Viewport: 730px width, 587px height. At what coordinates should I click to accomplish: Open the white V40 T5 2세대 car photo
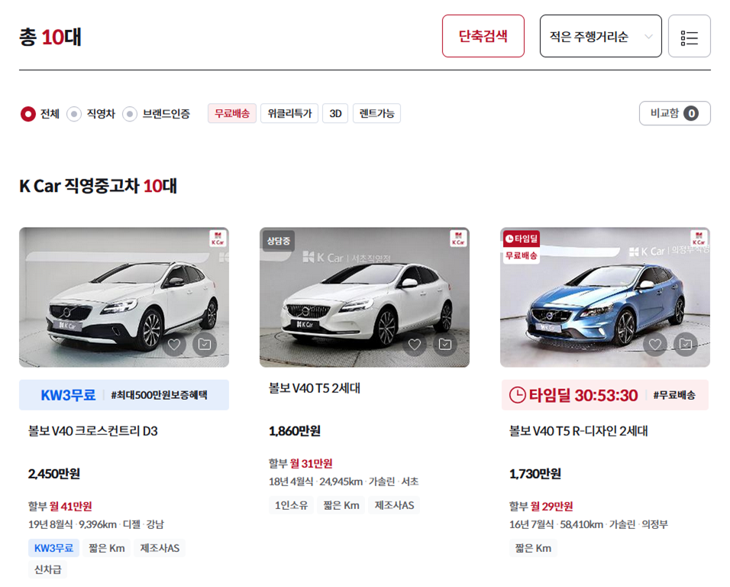click(x=364, y=297)
